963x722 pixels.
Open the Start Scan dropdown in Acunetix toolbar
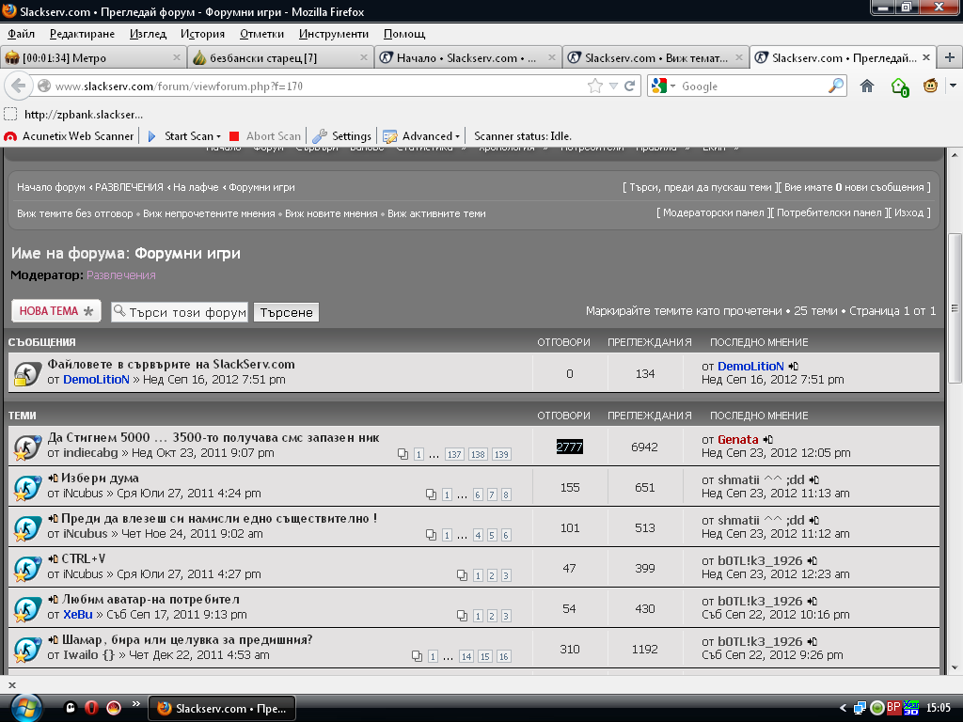(218, 136)
